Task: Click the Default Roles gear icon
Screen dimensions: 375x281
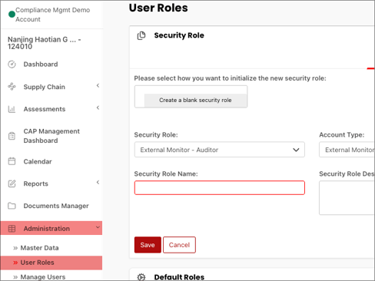Action: 141,277
